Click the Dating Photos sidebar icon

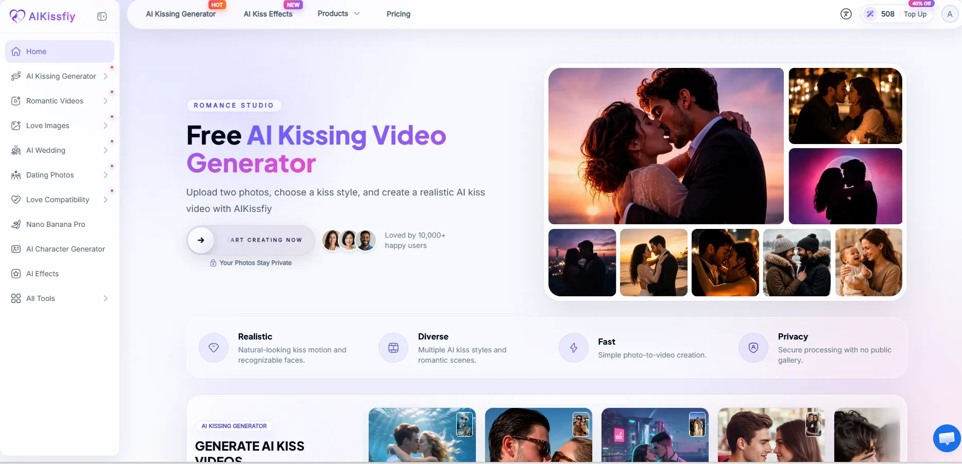point(16,175)
